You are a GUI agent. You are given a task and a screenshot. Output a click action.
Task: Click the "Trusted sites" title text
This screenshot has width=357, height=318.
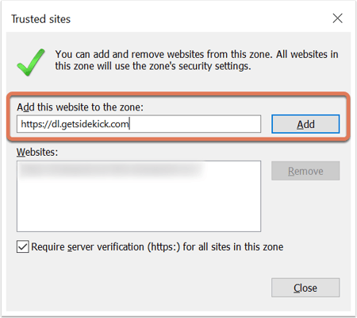[41, 19]
